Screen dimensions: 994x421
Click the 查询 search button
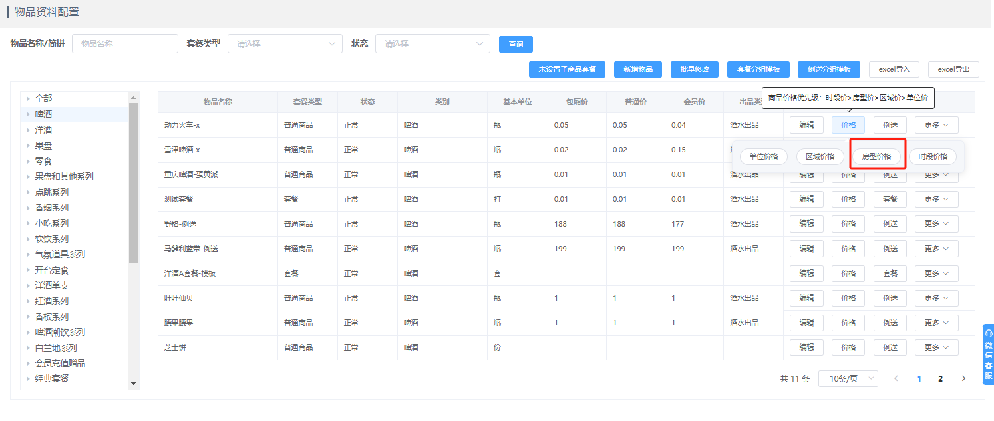click(x=516, y=44)
